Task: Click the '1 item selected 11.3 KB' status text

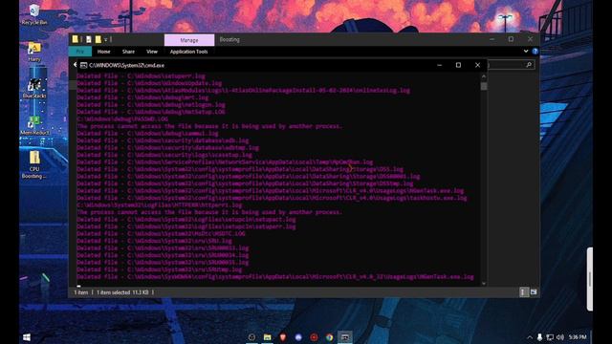Action: coord(122,292)
